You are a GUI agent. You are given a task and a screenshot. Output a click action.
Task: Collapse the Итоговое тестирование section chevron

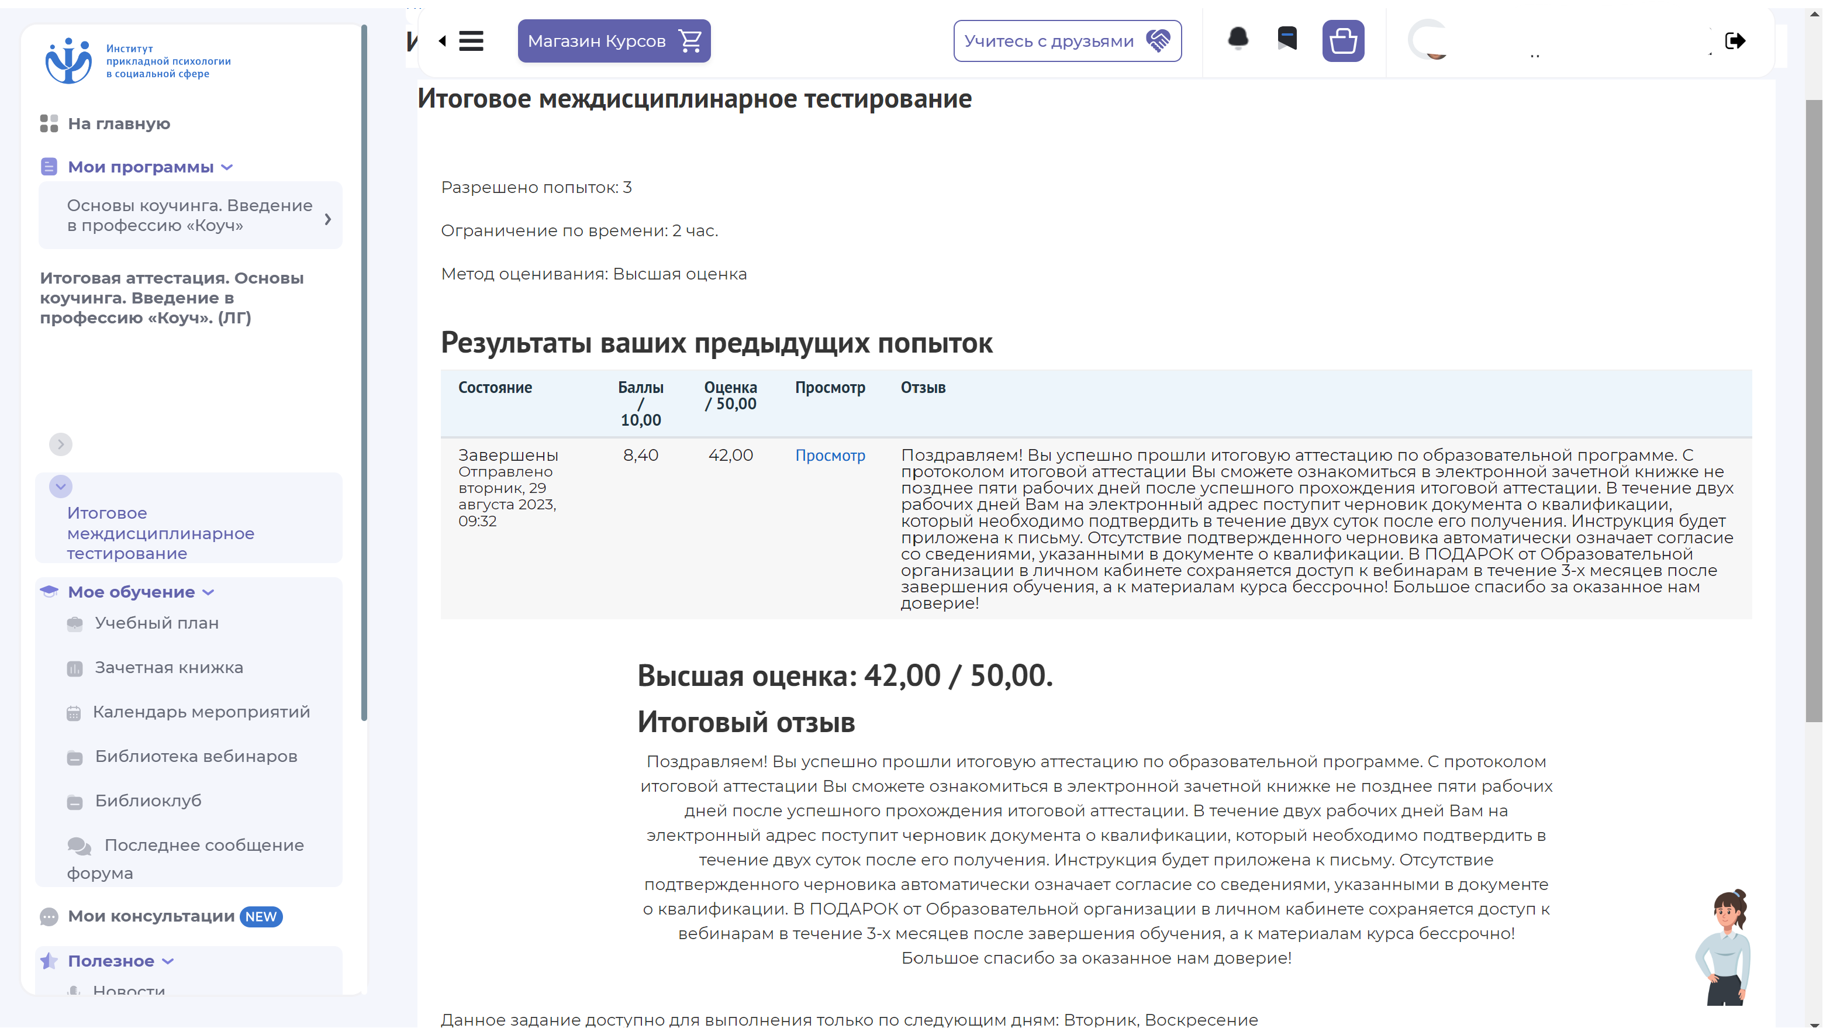coord(61,487)
